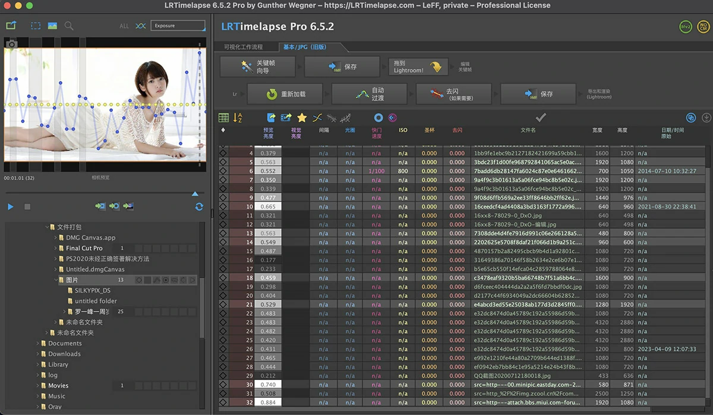Viewport: 713px width, 415px height.
Task: Click the blue ring icon in table toolbar
Action: tap(378, 118)
